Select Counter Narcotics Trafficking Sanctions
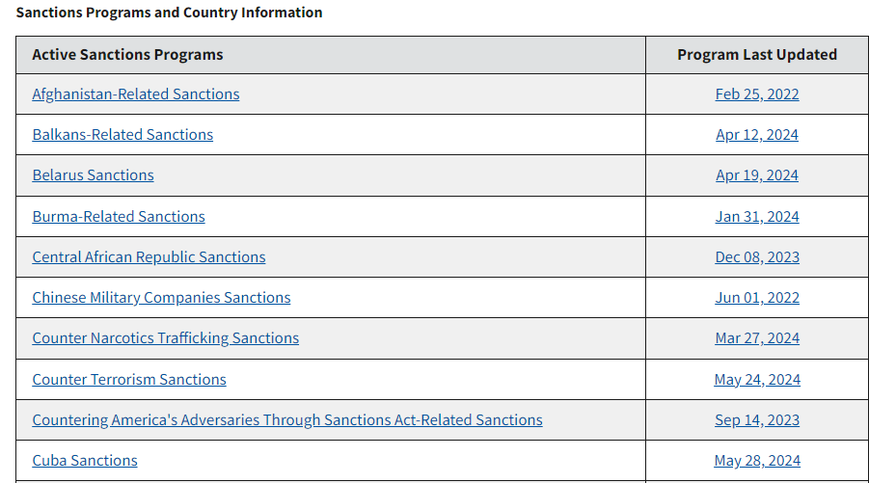869x483 pixels. 166,337
